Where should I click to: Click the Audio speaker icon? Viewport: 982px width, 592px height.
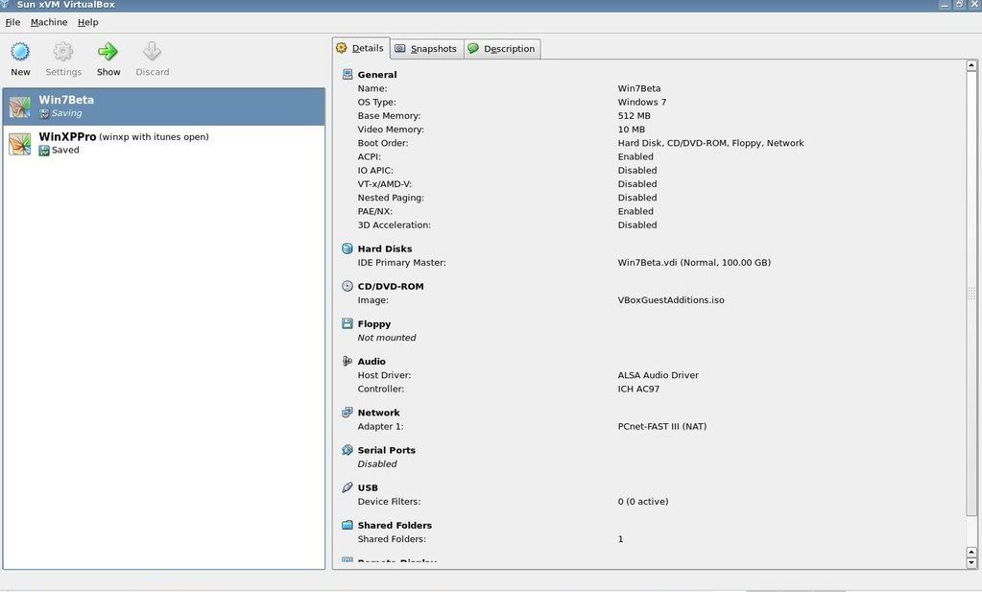(347, 362)
